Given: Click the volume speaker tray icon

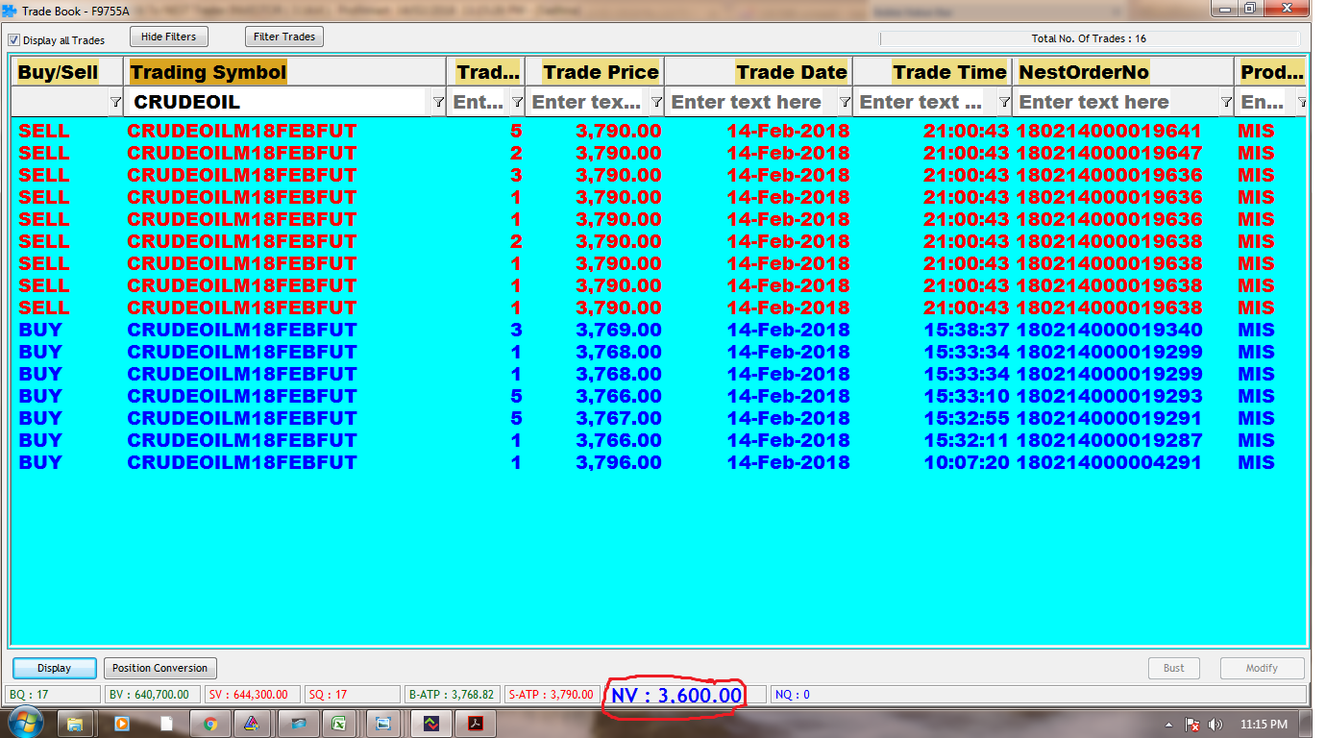Looking at the screenshot, I should pyautogui.click(x=1215, y=725).
